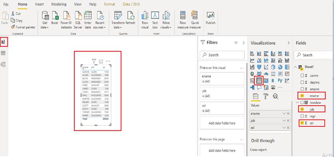Check the empno field checkbox
Image resolution: width=334 pixels, height=157 pixels.
[302, 89]
